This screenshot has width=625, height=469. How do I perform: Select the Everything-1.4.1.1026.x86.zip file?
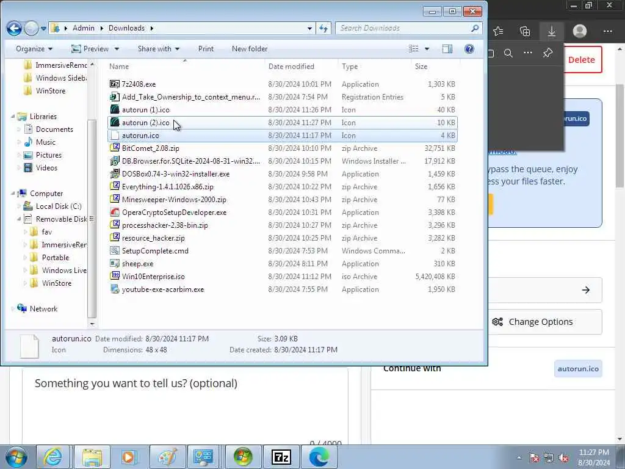(167, 187)
